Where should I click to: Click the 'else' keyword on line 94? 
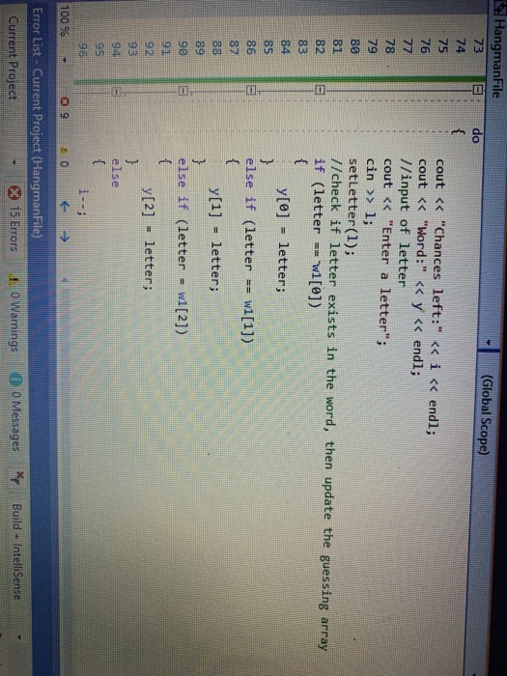[116, 172]
